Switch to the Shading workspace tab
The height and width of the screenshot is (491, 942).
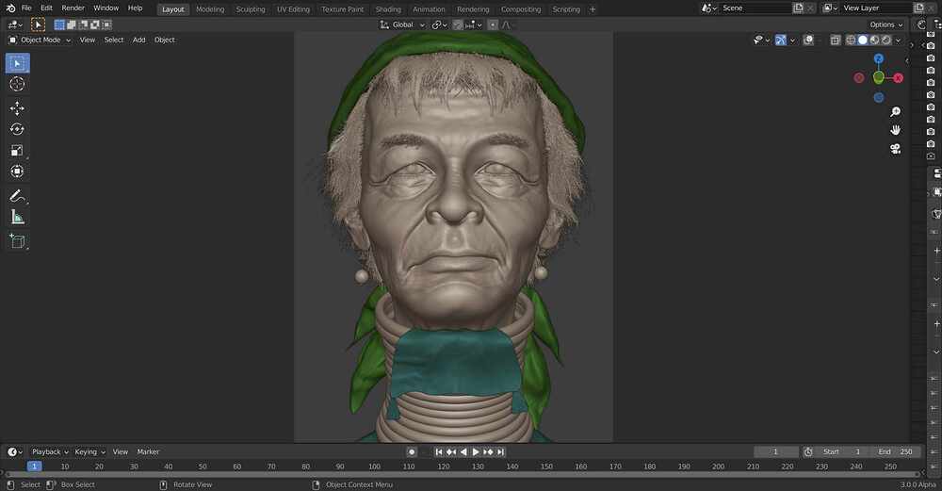coord(388,9)
